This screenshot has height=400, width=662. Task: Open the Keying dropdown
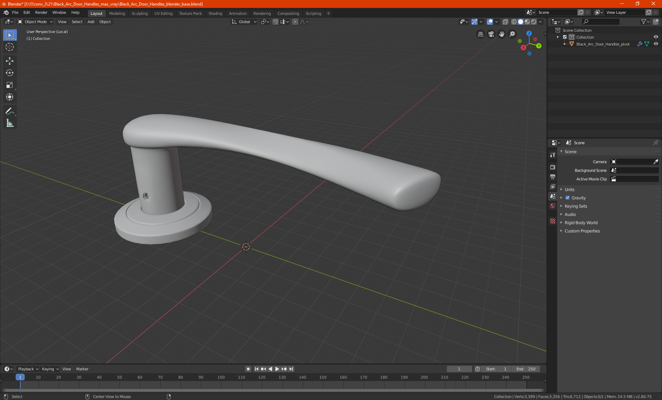pos(50,369)
